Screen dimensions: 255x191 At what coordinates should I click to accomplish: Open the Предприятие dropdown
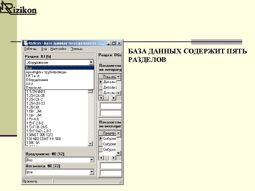(x=92, y=160)
